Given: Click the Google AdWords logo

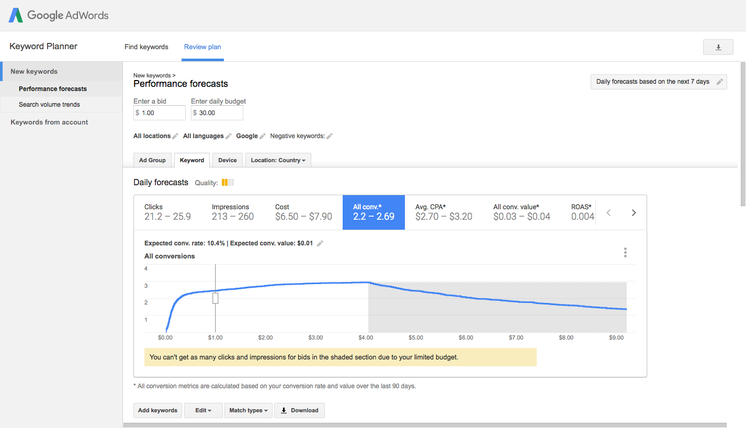Looking at the screenshot, I should [58, 15].
